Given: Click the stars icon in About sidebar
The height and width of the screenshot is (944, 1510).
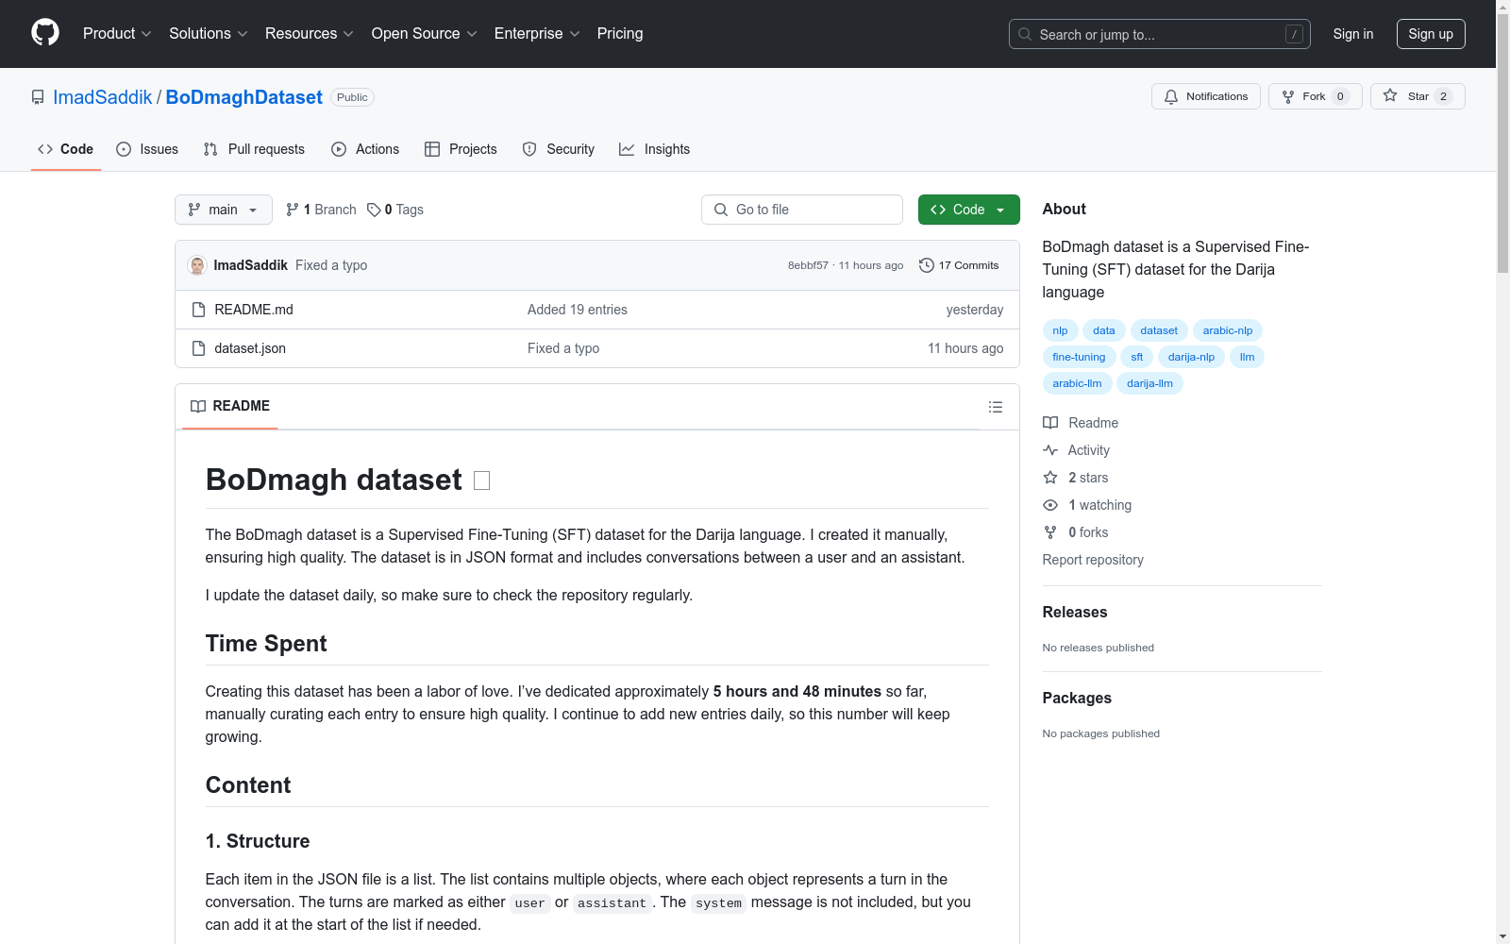Looking at the screenshot, I should tap(1050, 478).
